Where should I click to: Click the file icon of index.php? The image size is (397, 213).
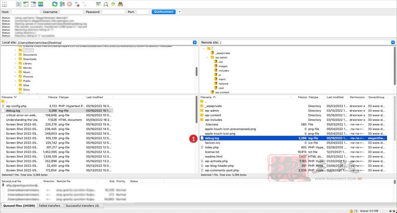coord(202,147)
